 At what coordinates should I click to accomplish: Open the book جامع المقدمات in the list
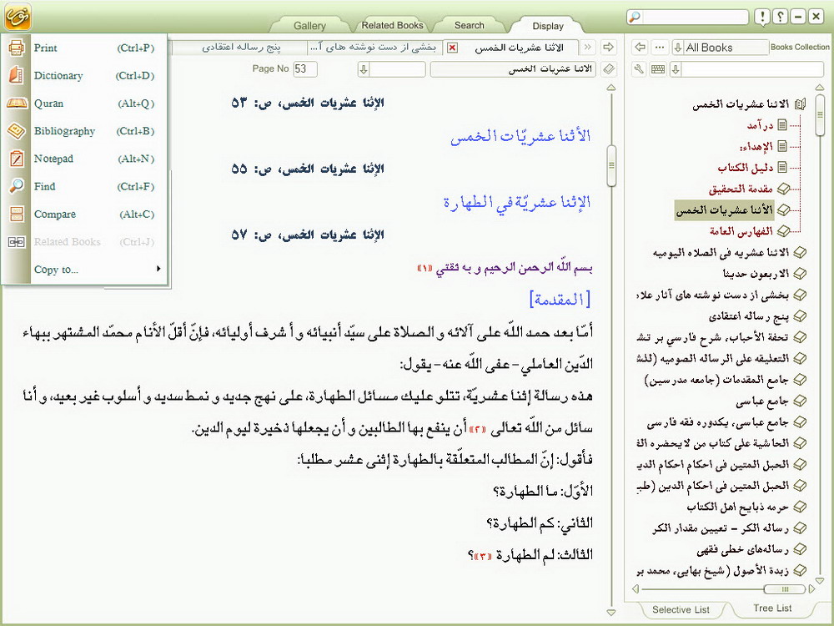tap(717, 380)
